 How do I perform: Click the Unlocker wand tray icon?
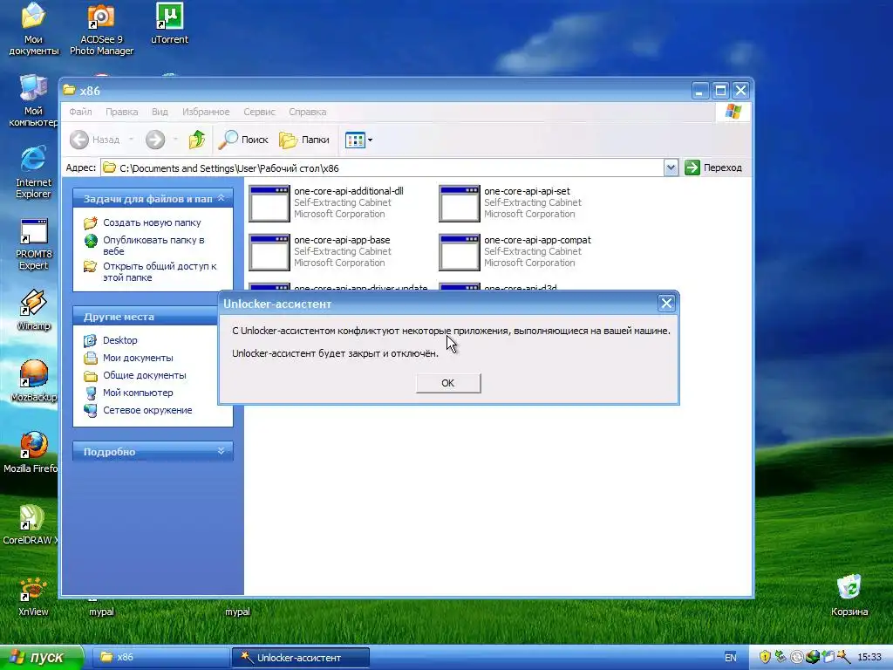[x=844, y=658]
